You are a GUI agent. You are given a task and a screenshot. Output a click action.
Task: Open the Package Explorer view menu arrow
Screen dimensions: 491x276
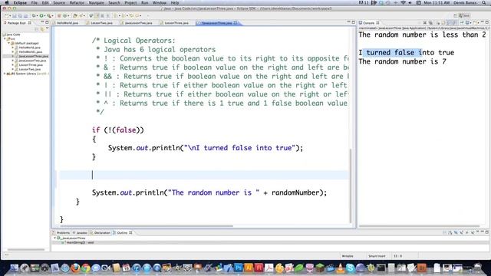click(48, 29)
